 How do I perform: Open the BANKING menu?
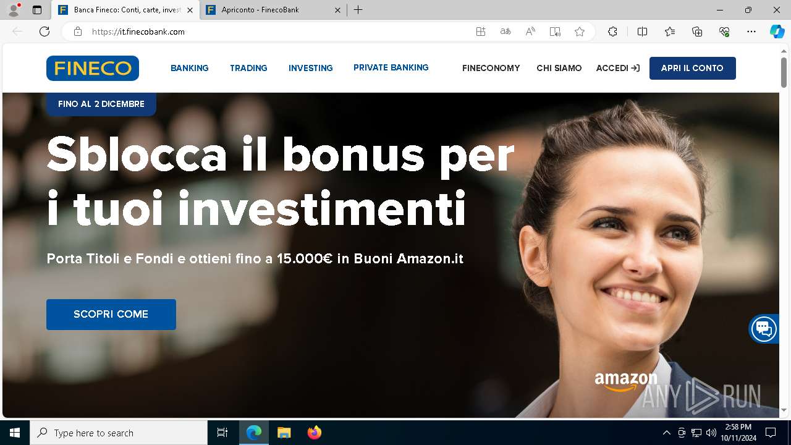190,68
